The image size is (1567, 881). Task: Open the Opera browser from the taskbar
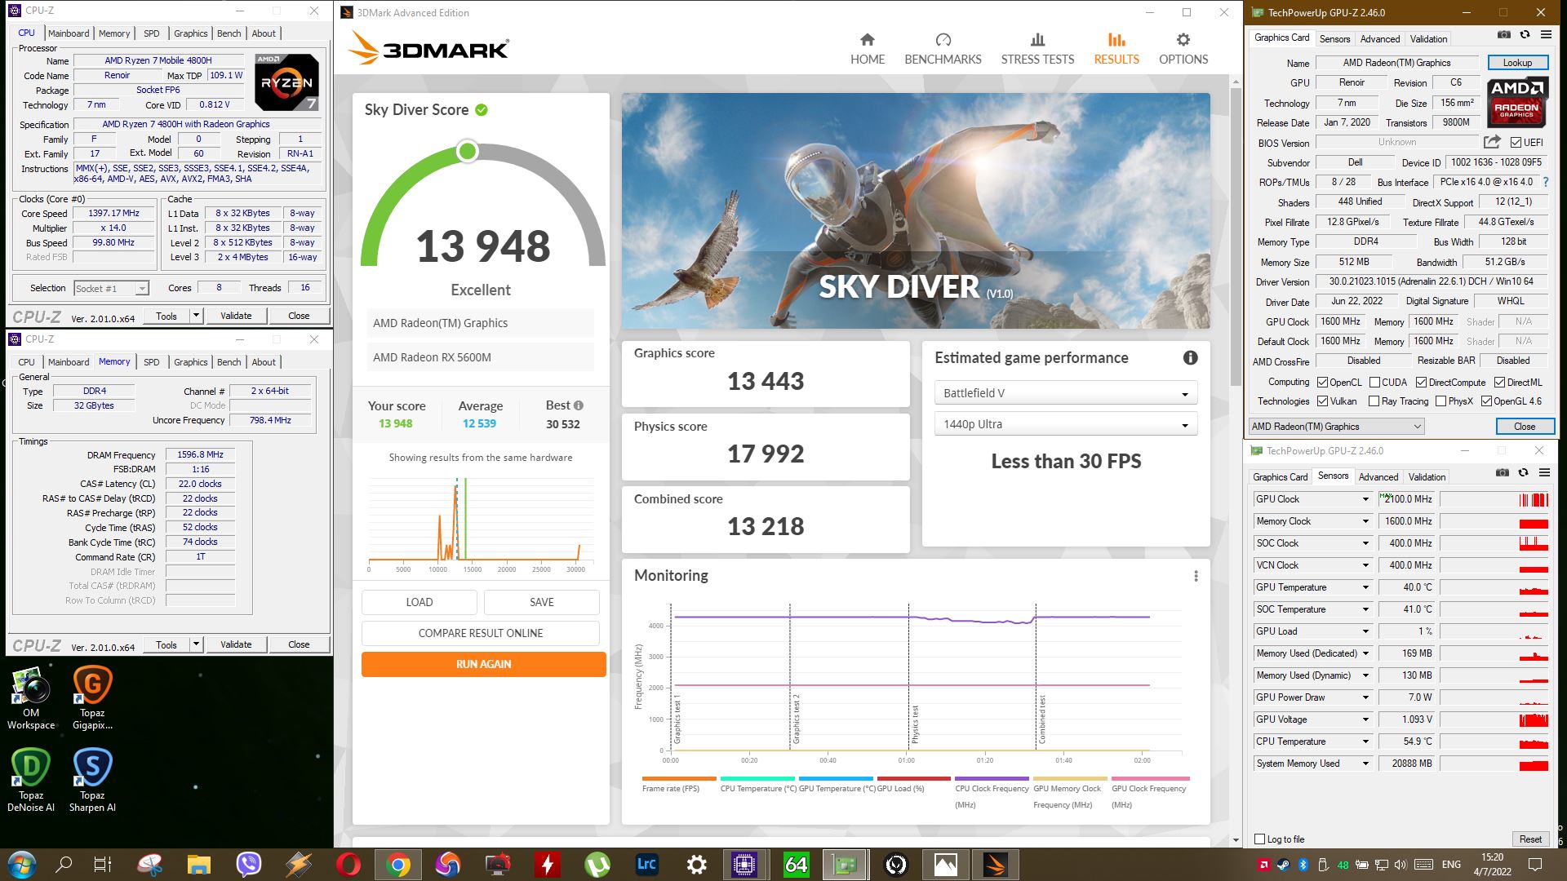pyautogui.click(x=348, y=865)
